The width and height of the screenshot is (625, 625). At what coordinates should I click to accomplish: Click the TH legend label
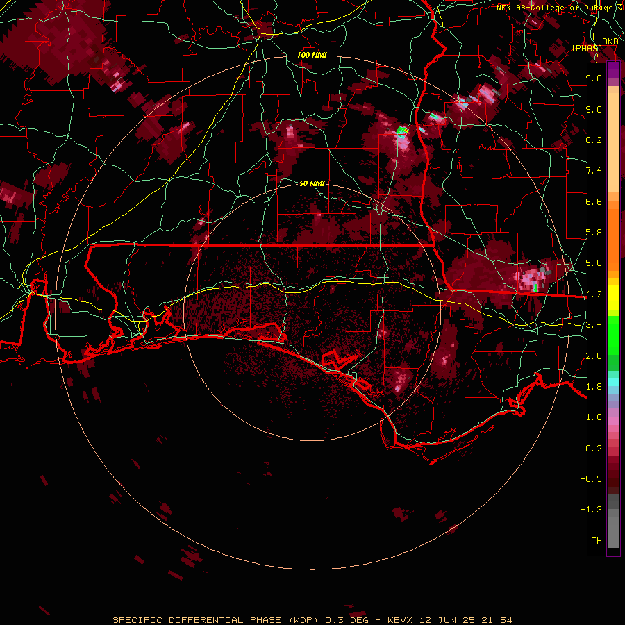597,541
